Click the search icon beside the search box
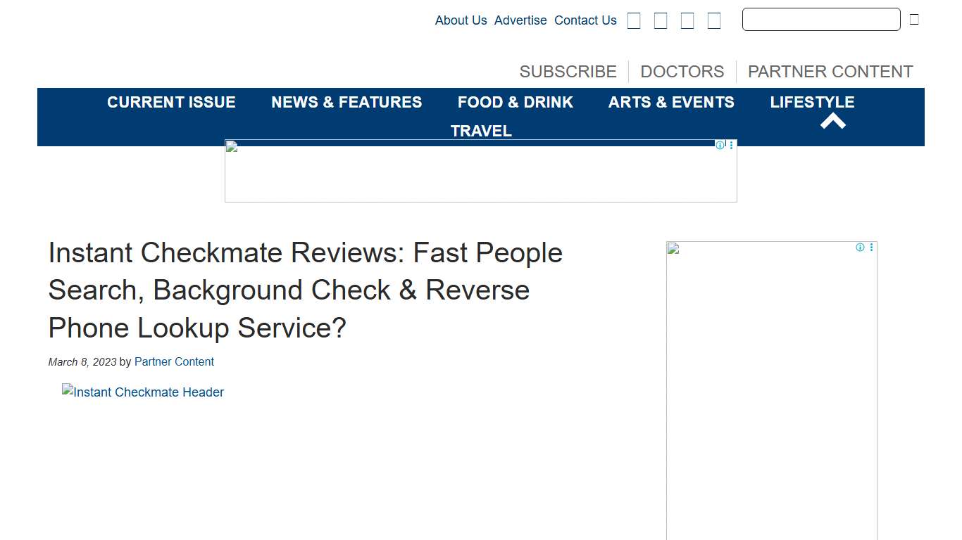Viewport: 962px width, 540px height. (913, 19)
